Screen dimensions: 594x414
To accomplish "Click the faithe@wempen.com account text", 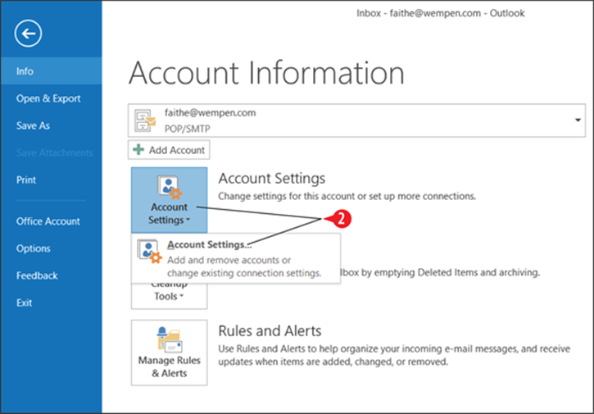I will (211, 113).
